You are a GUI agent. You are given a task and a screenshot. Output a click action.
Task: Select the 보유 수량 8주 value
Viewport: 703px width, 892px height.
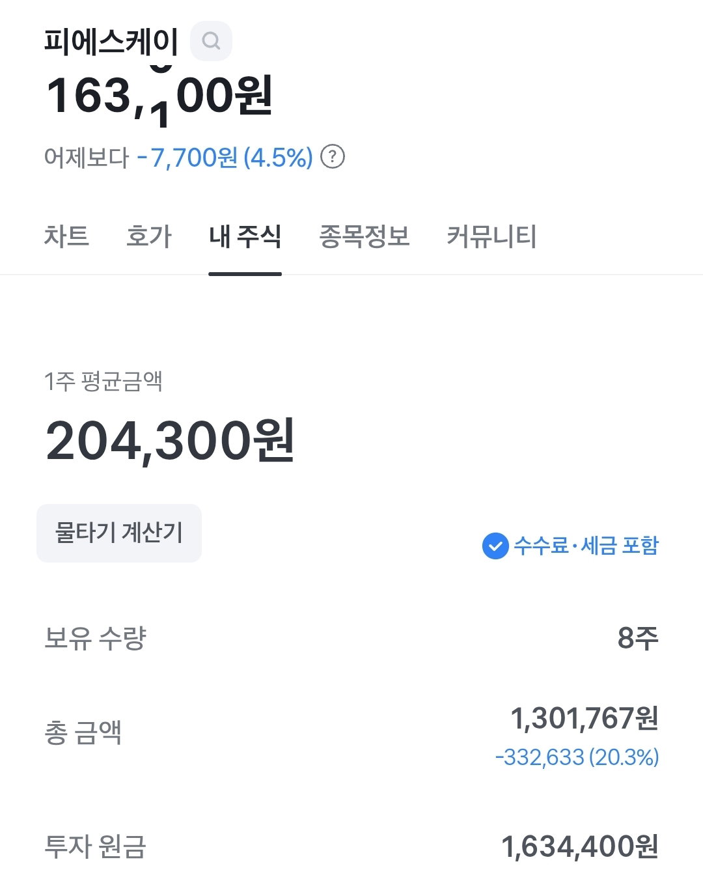[x=638, y=638]
